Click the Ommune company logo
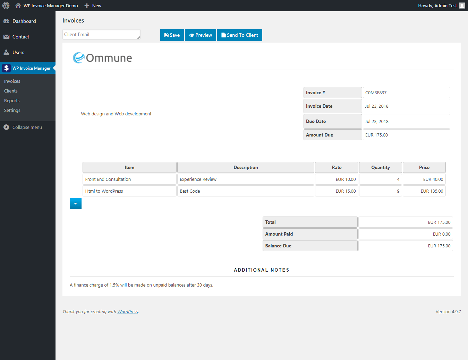The image size is (468, 360). pos(102,58)
